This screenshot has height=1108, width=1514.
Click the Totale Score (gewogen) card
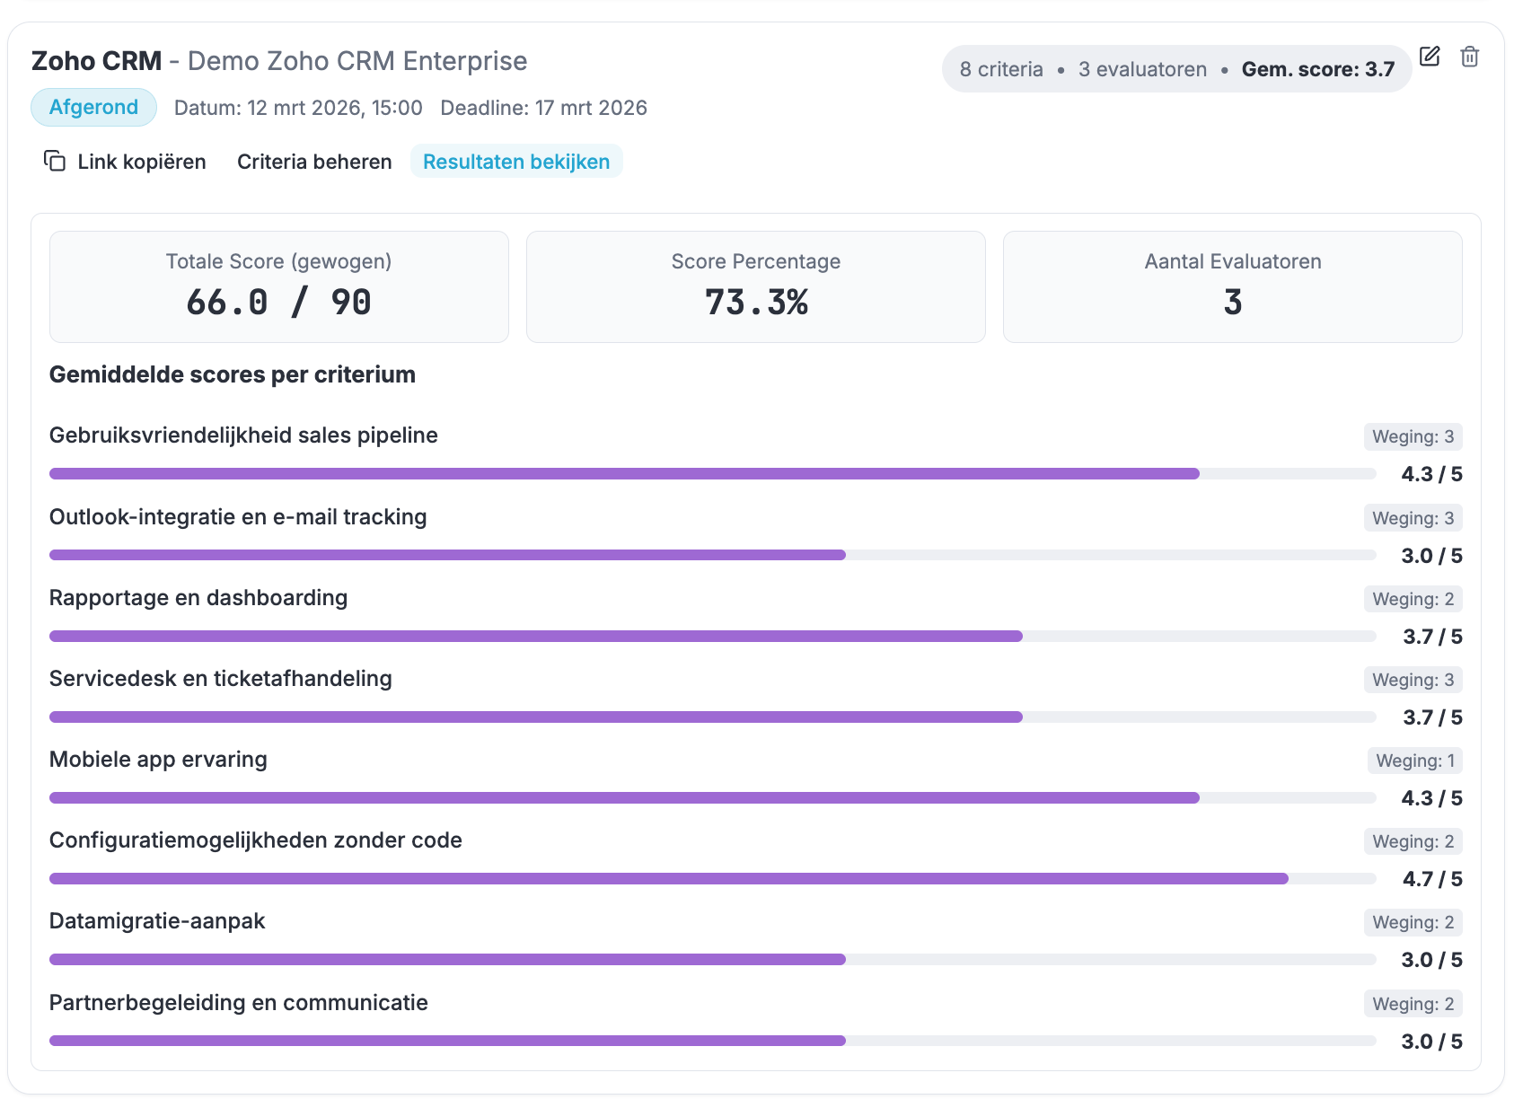[x=278, y=286]
